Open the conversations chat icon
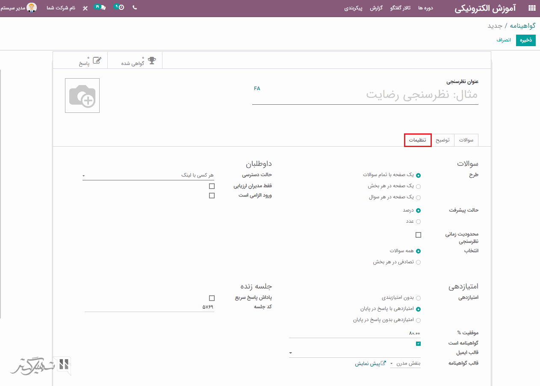 (x=100, y=8)
